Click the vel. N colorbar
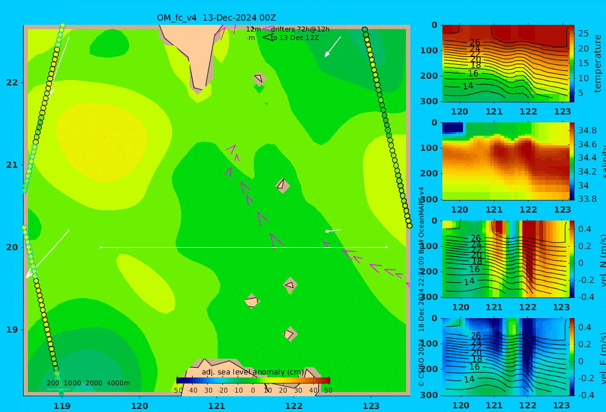The height and width of the screenshot is (412, 606). point(571,259)
